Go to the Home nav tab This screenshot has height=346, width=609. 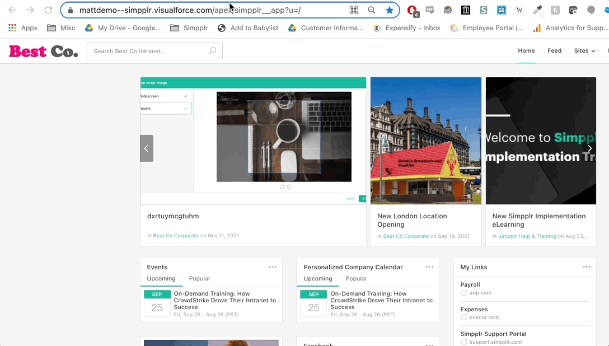pos(526,50)
